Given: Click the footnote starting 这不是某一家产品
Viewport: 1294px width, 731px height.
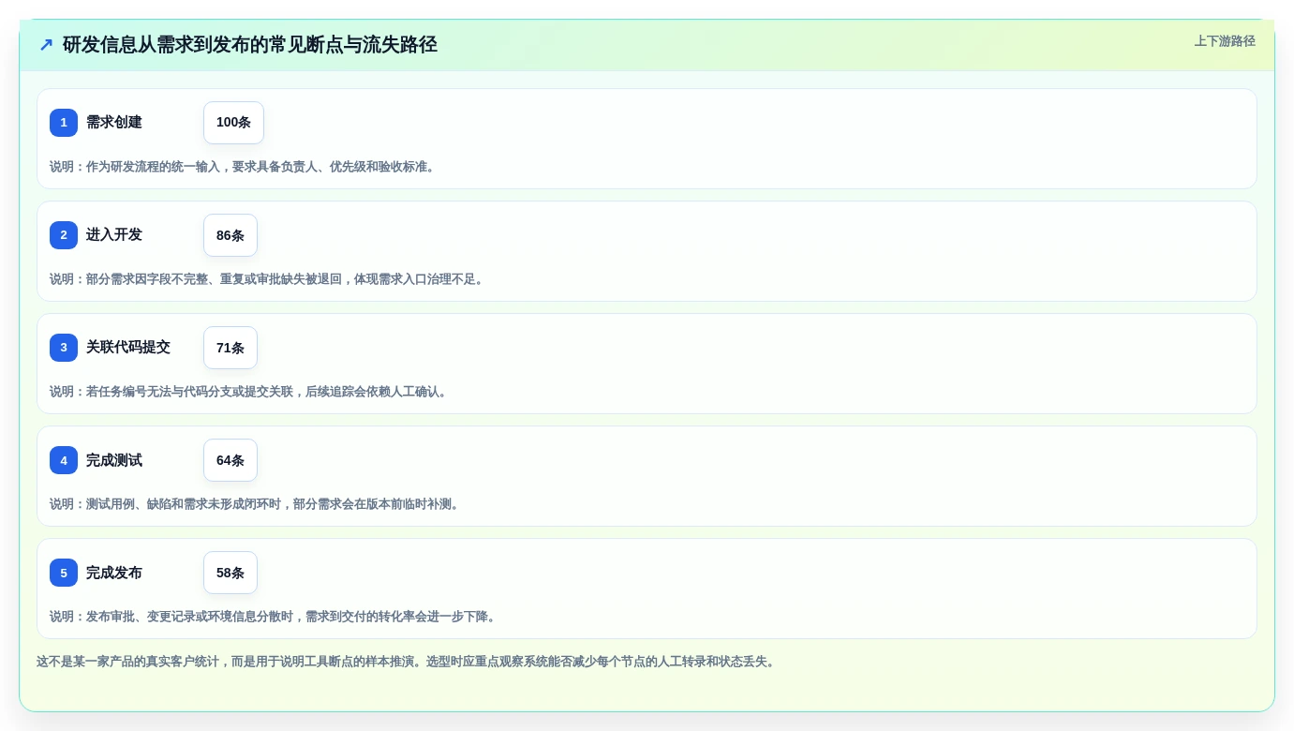Looking at the screenshot, I should point(409,662).
